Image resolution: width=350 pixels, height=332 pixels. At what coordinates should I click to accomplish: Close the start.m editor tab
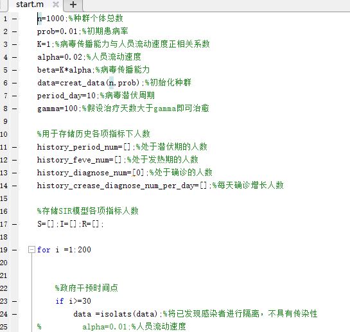(56, 4)
